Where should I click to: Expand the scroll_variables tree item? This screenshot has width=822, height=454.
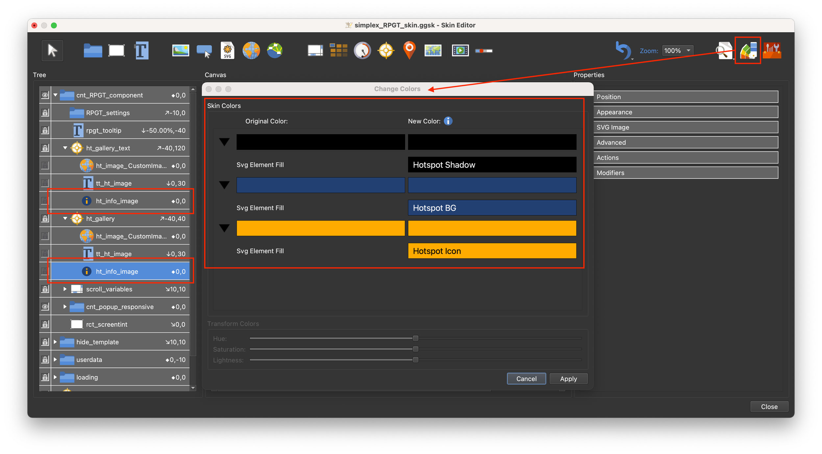65,289
